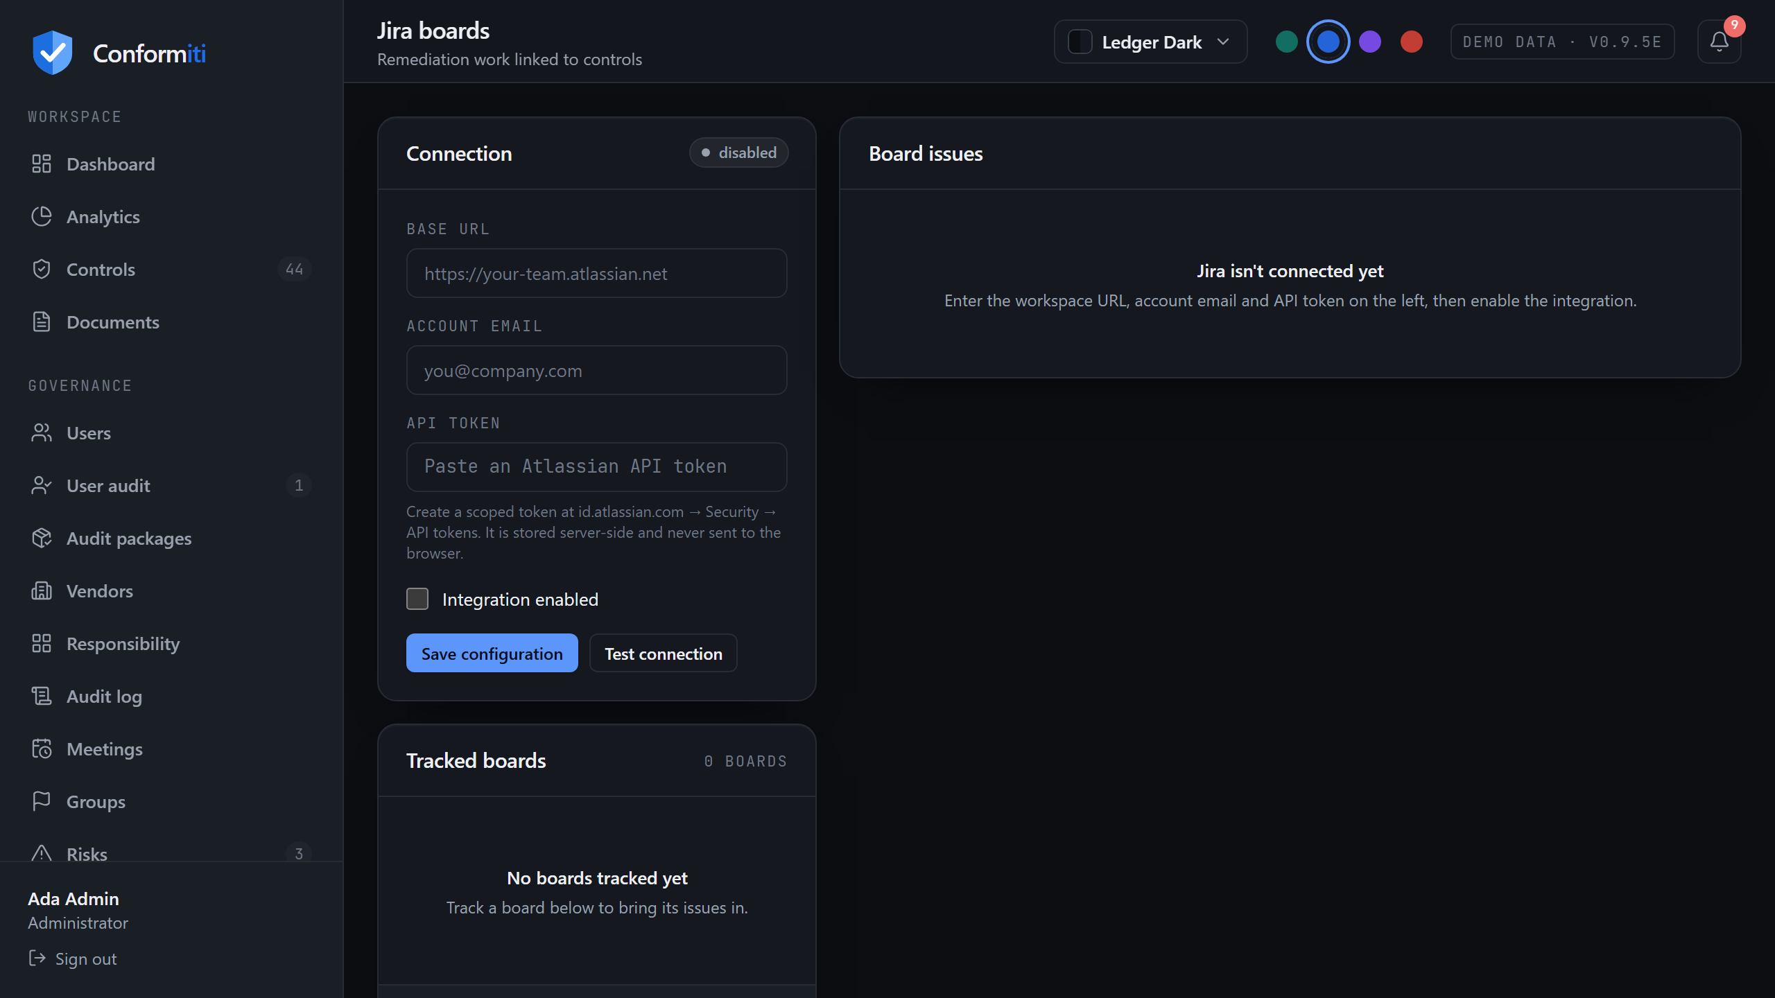This screenshot has height=998, width=1775.
Task: Focus the API token input field
Action: coord(596,467)
